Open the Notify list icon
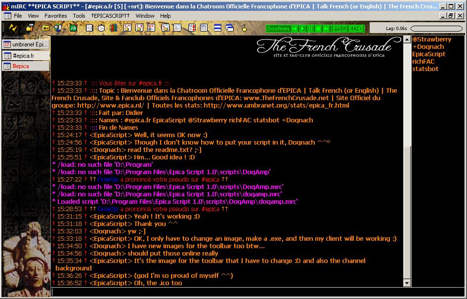Screen dimensions: 467x299 coord(192,28)
